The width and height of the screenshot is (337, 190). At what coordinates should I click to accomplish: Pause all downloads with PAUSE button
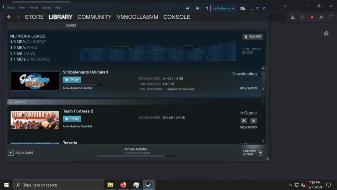pyautogui.click(x=253, y=37)
